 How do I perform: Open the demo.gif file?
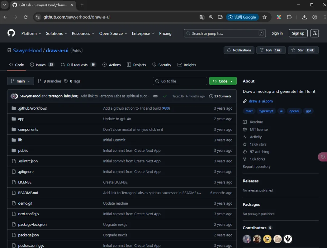(25, 203)
